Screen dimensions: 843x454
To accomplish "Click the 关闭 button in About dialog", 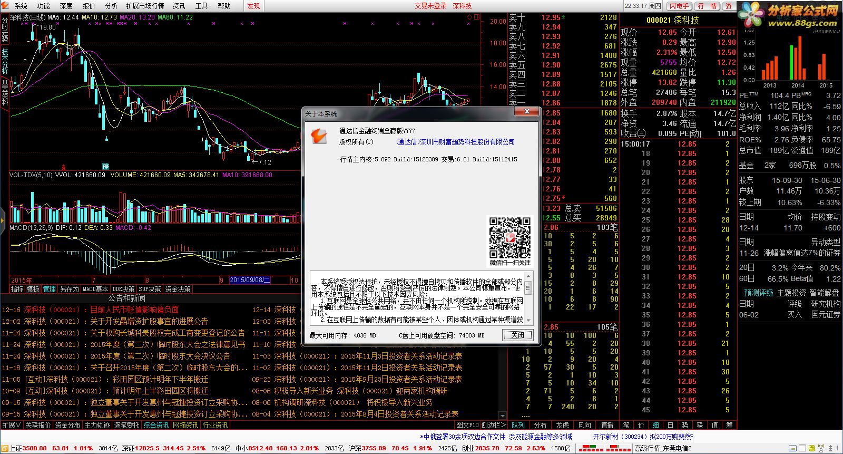I will [517, 335].
